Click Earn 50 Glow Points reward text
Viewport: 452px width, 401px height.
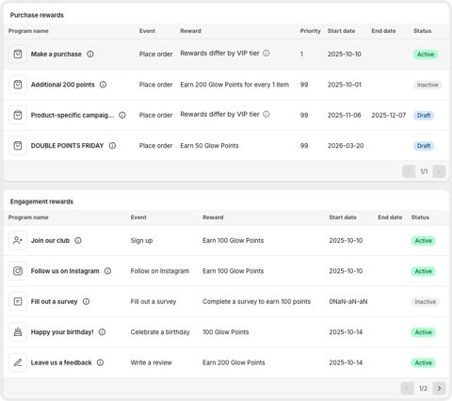click(209, 146)
